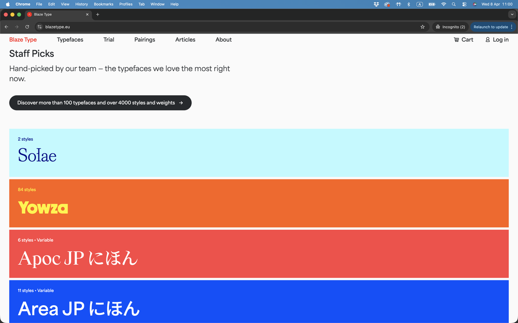This screenshot has height=323, width=518.
Task: Click the date and time clock
Action: click(x=497, y=4)
